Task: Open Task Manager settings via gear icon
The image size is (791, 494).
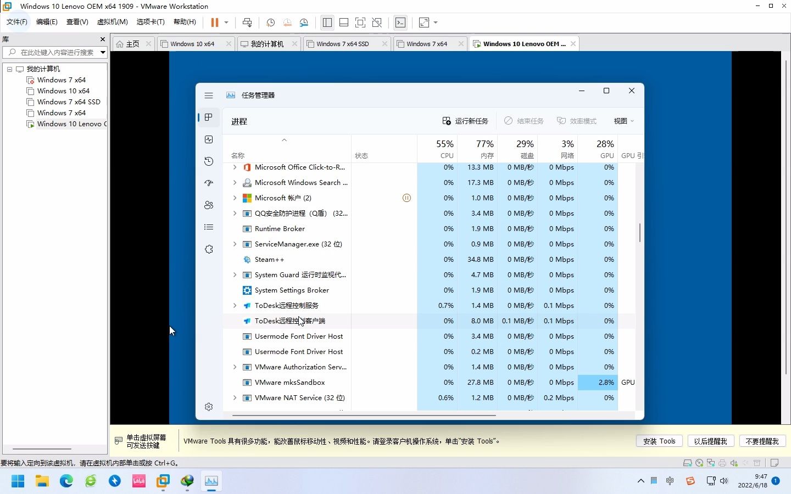Action: point(209,407)
